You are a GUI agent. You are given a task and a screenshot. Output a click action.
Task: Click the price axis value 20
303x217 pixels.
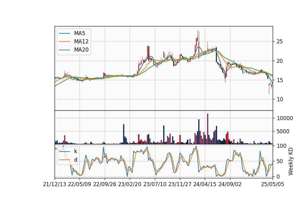pos(280,61)
